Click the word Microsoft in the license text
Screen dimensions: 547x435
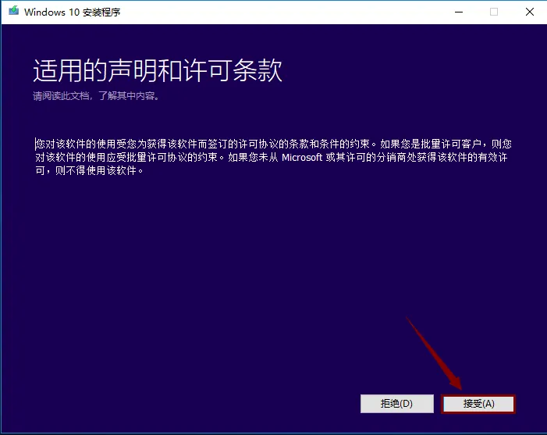click(x=302, y=158)
